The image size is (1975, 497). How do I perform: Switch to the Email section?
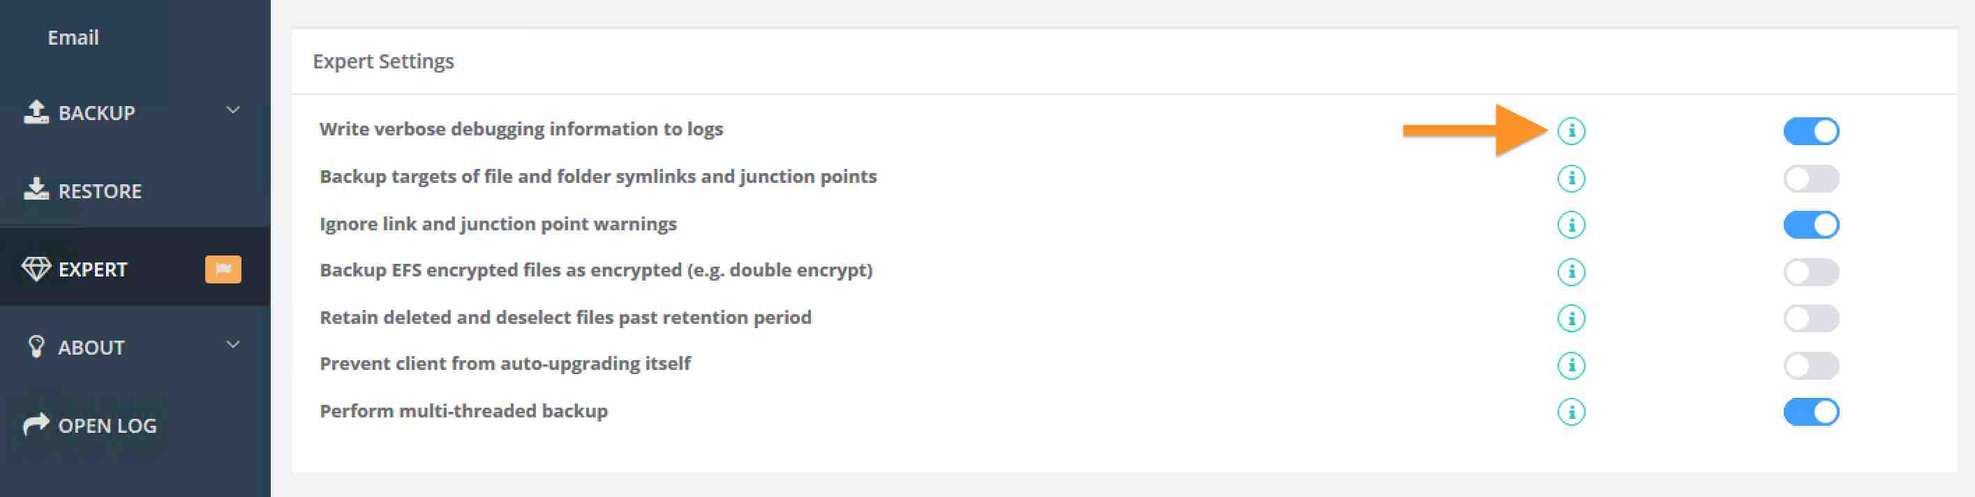(73, 37)
